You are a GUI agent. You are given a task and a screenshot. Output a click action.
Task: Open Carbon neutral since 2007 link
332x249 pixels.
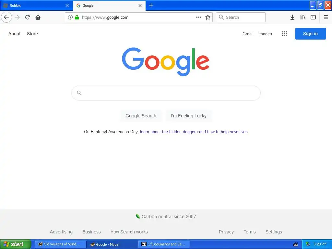[x=169, y=217]
